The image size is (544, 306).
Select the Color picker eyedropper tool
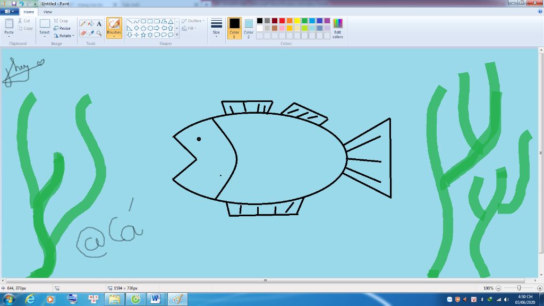click(91, 33)
